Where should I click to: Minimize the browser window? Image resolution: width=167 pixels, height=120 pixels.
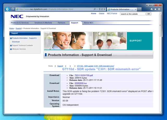(148, 5)
